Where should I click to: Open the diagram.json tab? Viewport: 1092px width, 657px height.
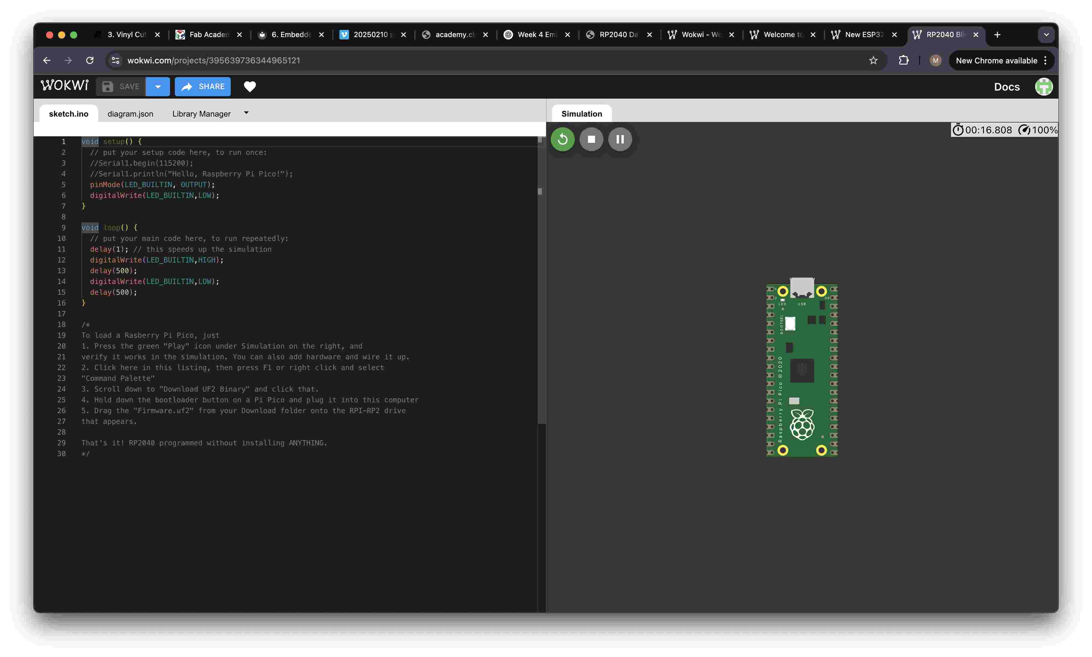[130, 114]
